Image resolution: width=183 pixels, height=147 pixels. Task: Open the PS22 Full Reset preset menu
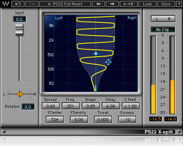(x=65, y=4)
